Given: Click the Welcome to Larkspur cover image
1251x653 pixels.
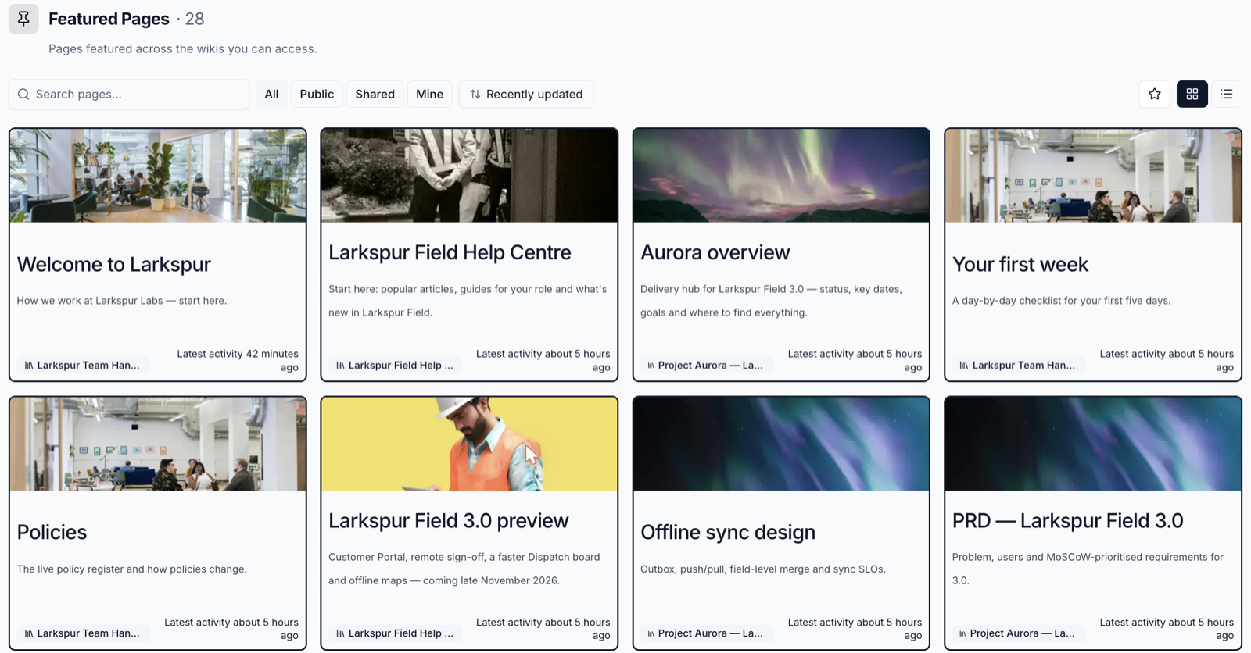Looking at the screenshot, I should tap(158, 176).
